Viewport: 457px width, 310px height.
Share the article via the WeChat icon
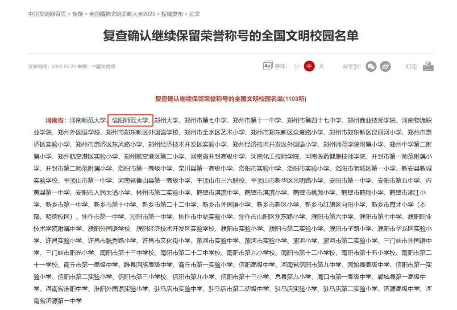(x=371, y=67)
